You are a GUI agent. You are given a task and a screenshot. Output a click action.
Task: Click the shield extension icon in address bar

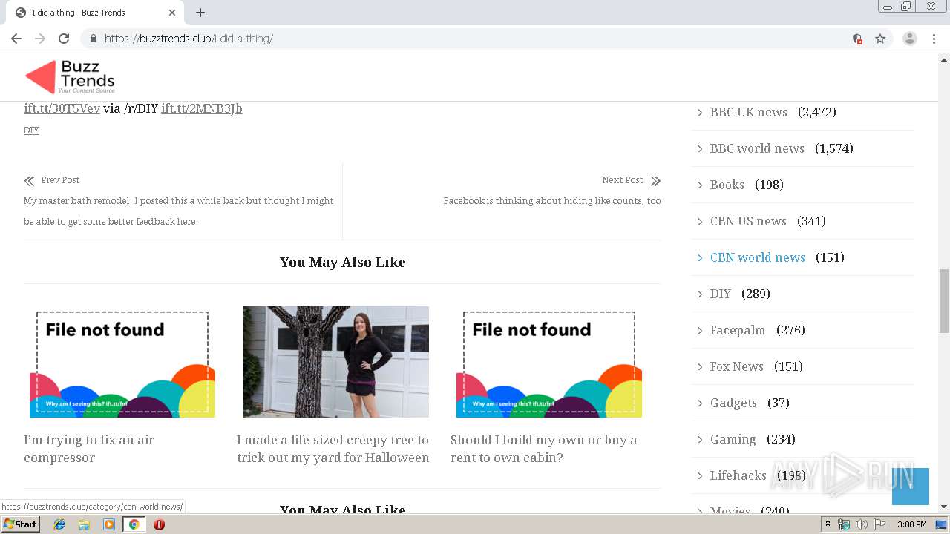(857, 39)
